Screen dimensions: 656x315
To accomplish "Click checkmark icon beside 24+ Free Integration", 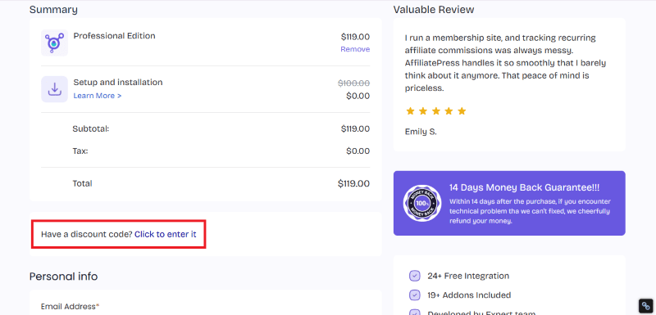I will pyautogui.click(x=414, y=276).
